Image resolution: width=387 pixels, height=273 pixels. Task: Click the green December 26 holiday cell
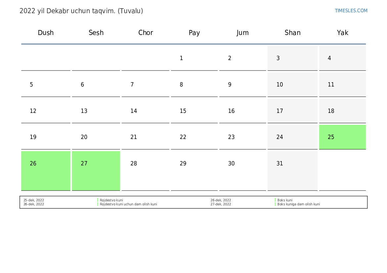tap(46, 170)
